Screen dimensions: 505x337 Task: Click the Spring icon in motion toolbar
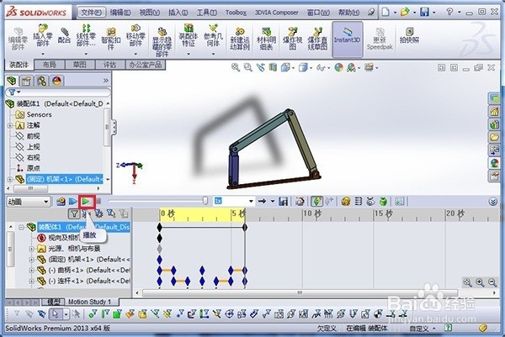pos(359,202)
